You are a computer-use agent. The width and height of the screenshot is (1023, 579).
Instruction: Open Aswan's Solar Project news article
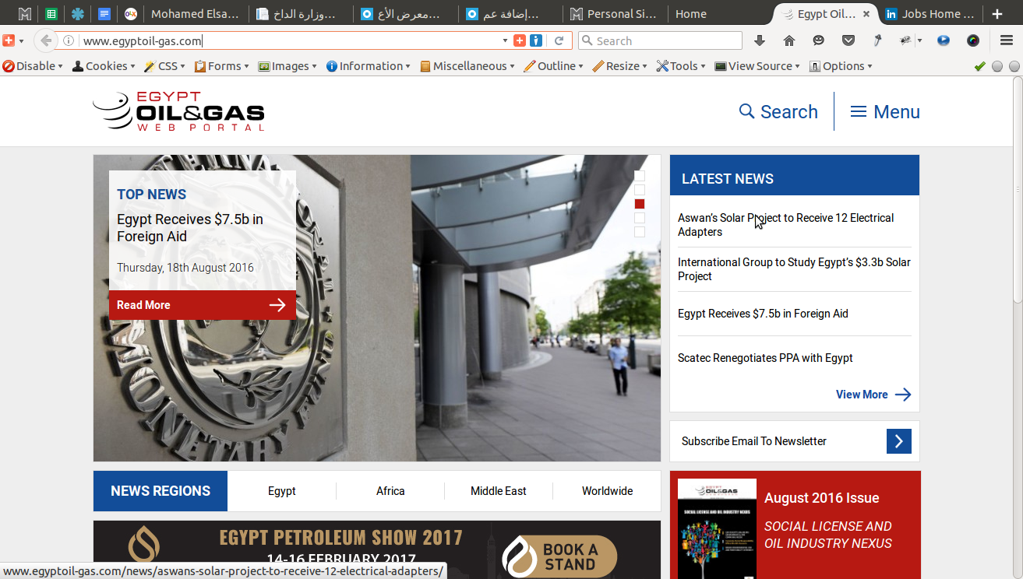(x=785, y=225)
